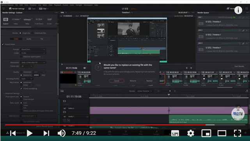This screenshot has height=141, width=250.
Task: Enable theater mode view
Action: [222, 133]
